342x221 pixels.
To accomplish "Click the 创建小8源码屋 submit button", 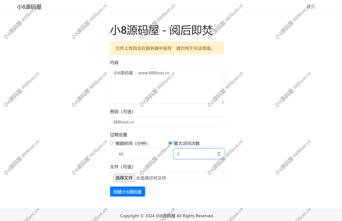I will 127,192.
